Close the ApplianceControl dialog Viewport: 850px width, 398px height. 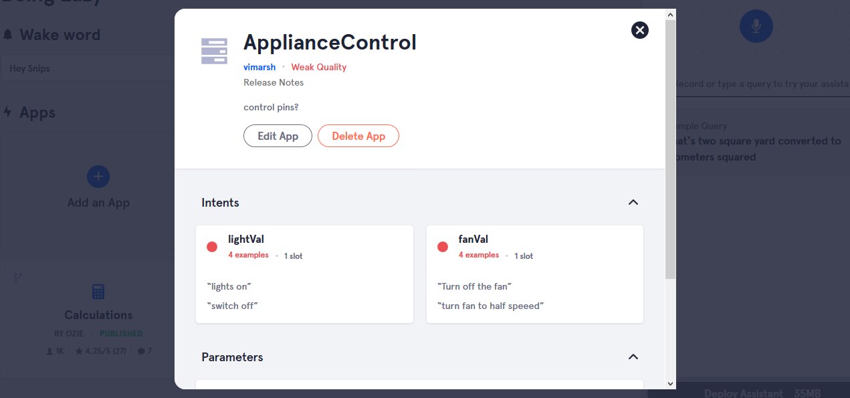640,30
